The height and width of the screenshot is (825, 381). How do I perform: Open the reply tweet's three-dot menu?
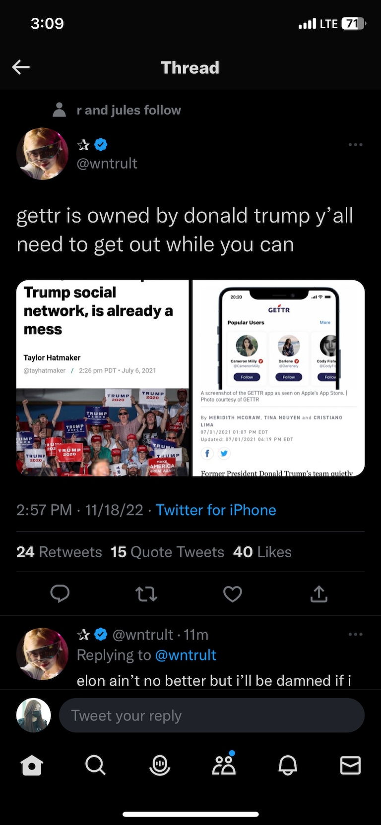pos(355,635)
